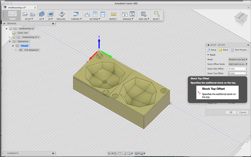Click the Turning tool icon
The image size is (251, 157).
coord(76,14)
